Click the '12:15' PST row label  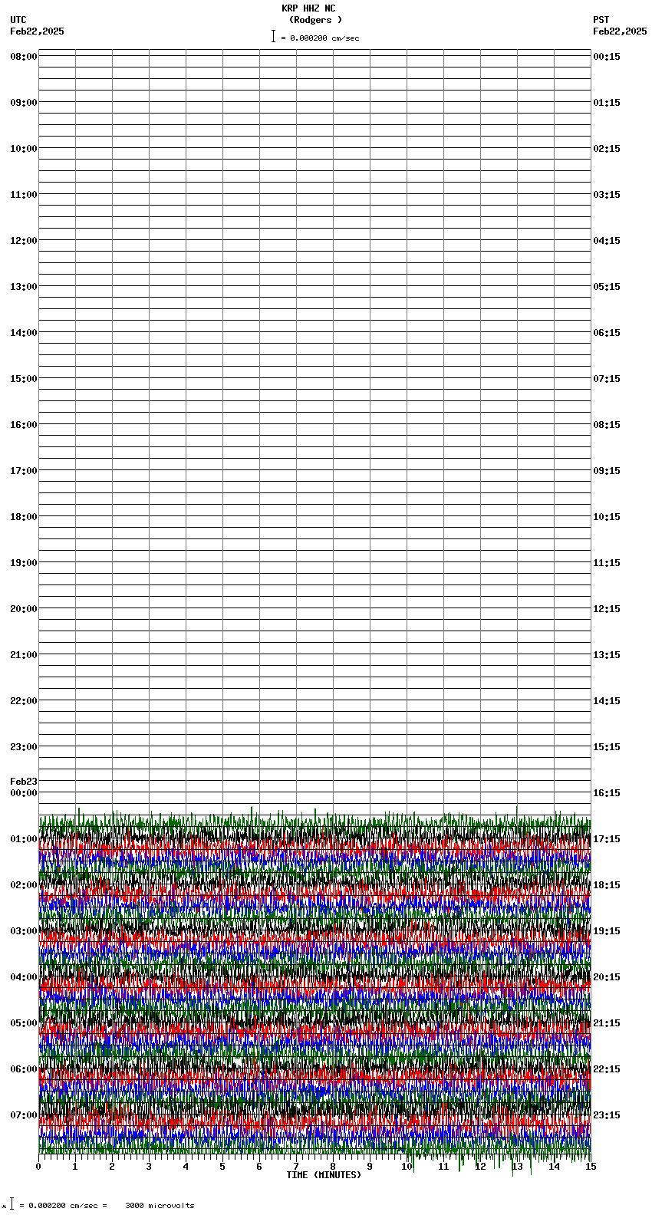coord(607,609)
